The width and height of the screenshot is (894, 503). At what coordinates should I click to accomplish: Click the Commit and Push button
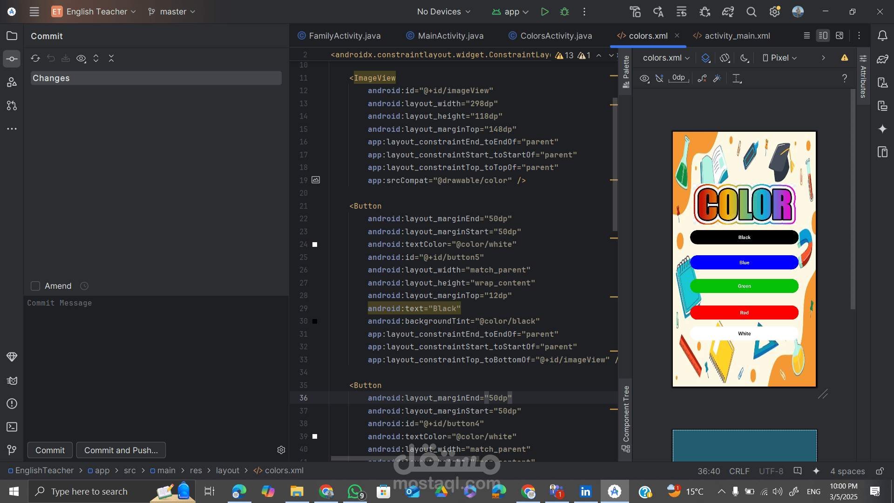tap(121, 450)
